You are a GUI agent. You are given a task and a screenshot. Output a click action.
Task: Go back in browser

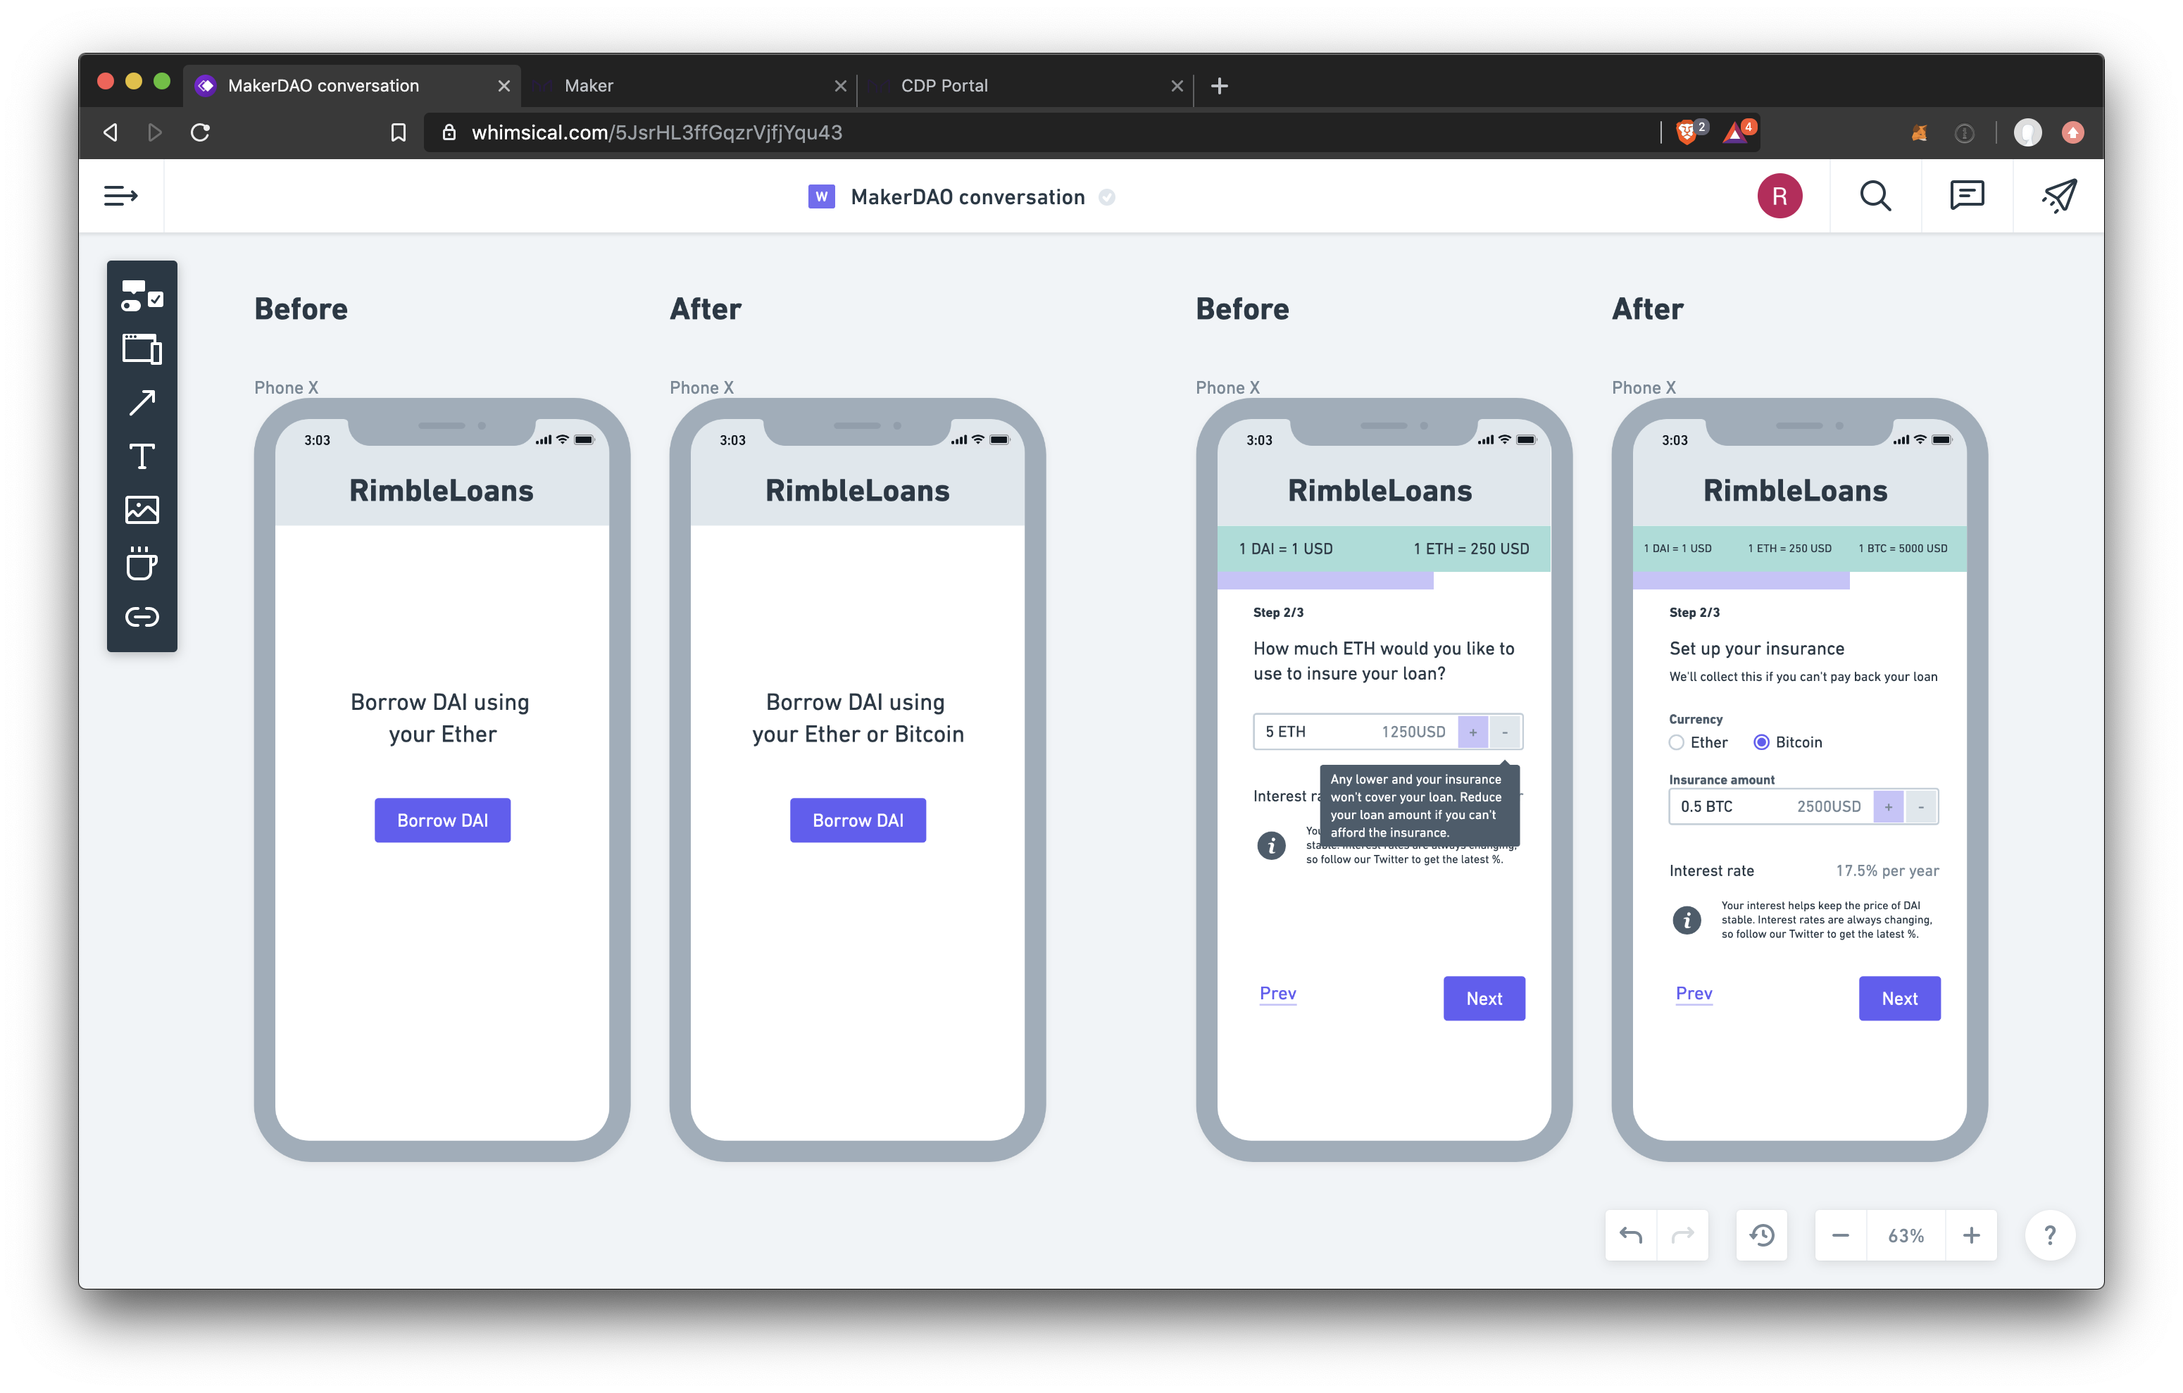tap(111, 132)
